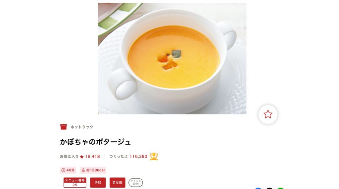
Task: Click the clock icon in 40分 tag
Action: [x=63, y=170]
